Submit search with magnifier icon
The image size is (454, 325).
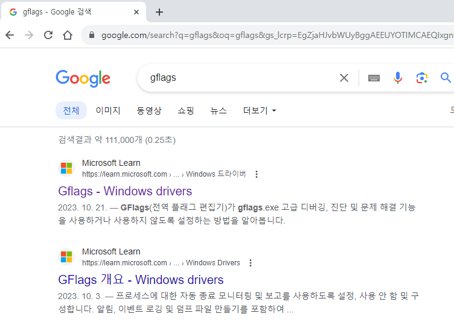pos(446,78)
